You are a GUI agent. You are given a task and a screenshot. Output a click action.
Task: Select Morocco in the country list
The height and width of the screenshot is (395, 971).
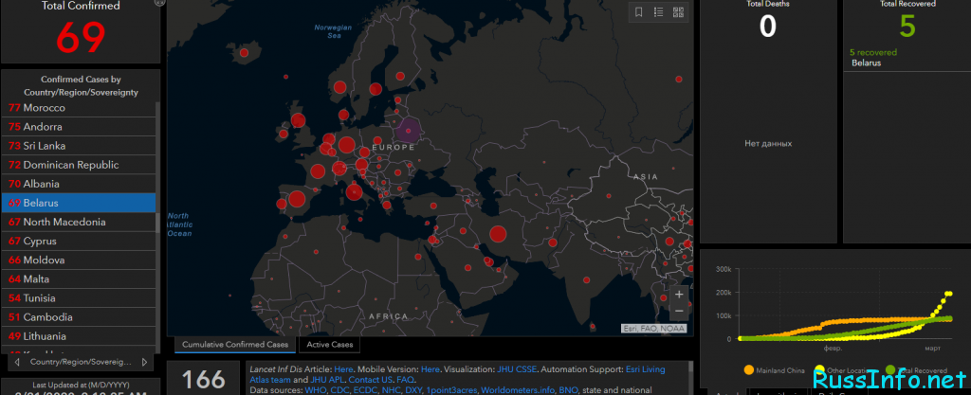pos(79,108)
